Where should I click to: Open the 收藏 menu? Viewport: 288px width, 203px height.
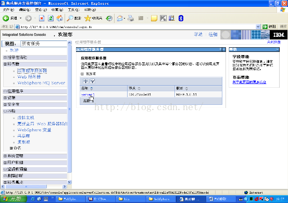(57, 10)
